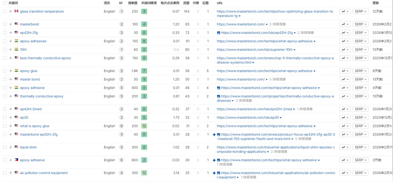
Task: Check the box for 'best thermally conductive epoxy'
Action: point(5,58)
